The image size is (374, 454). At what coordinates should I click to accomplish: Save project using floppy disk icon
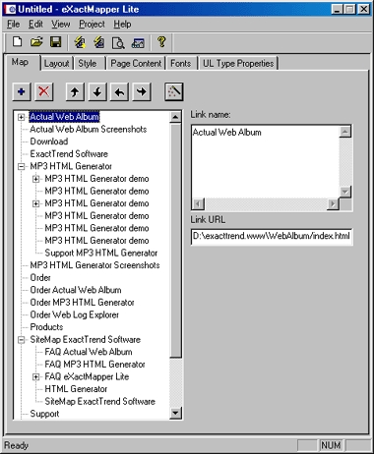coord(56,42)
